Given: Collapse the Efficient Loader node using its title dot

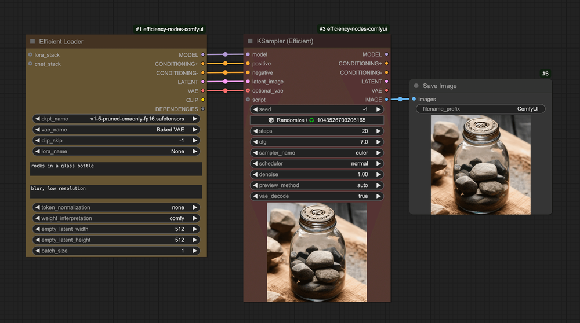Looking at the screenshot, I should click(x=32, y=42).
